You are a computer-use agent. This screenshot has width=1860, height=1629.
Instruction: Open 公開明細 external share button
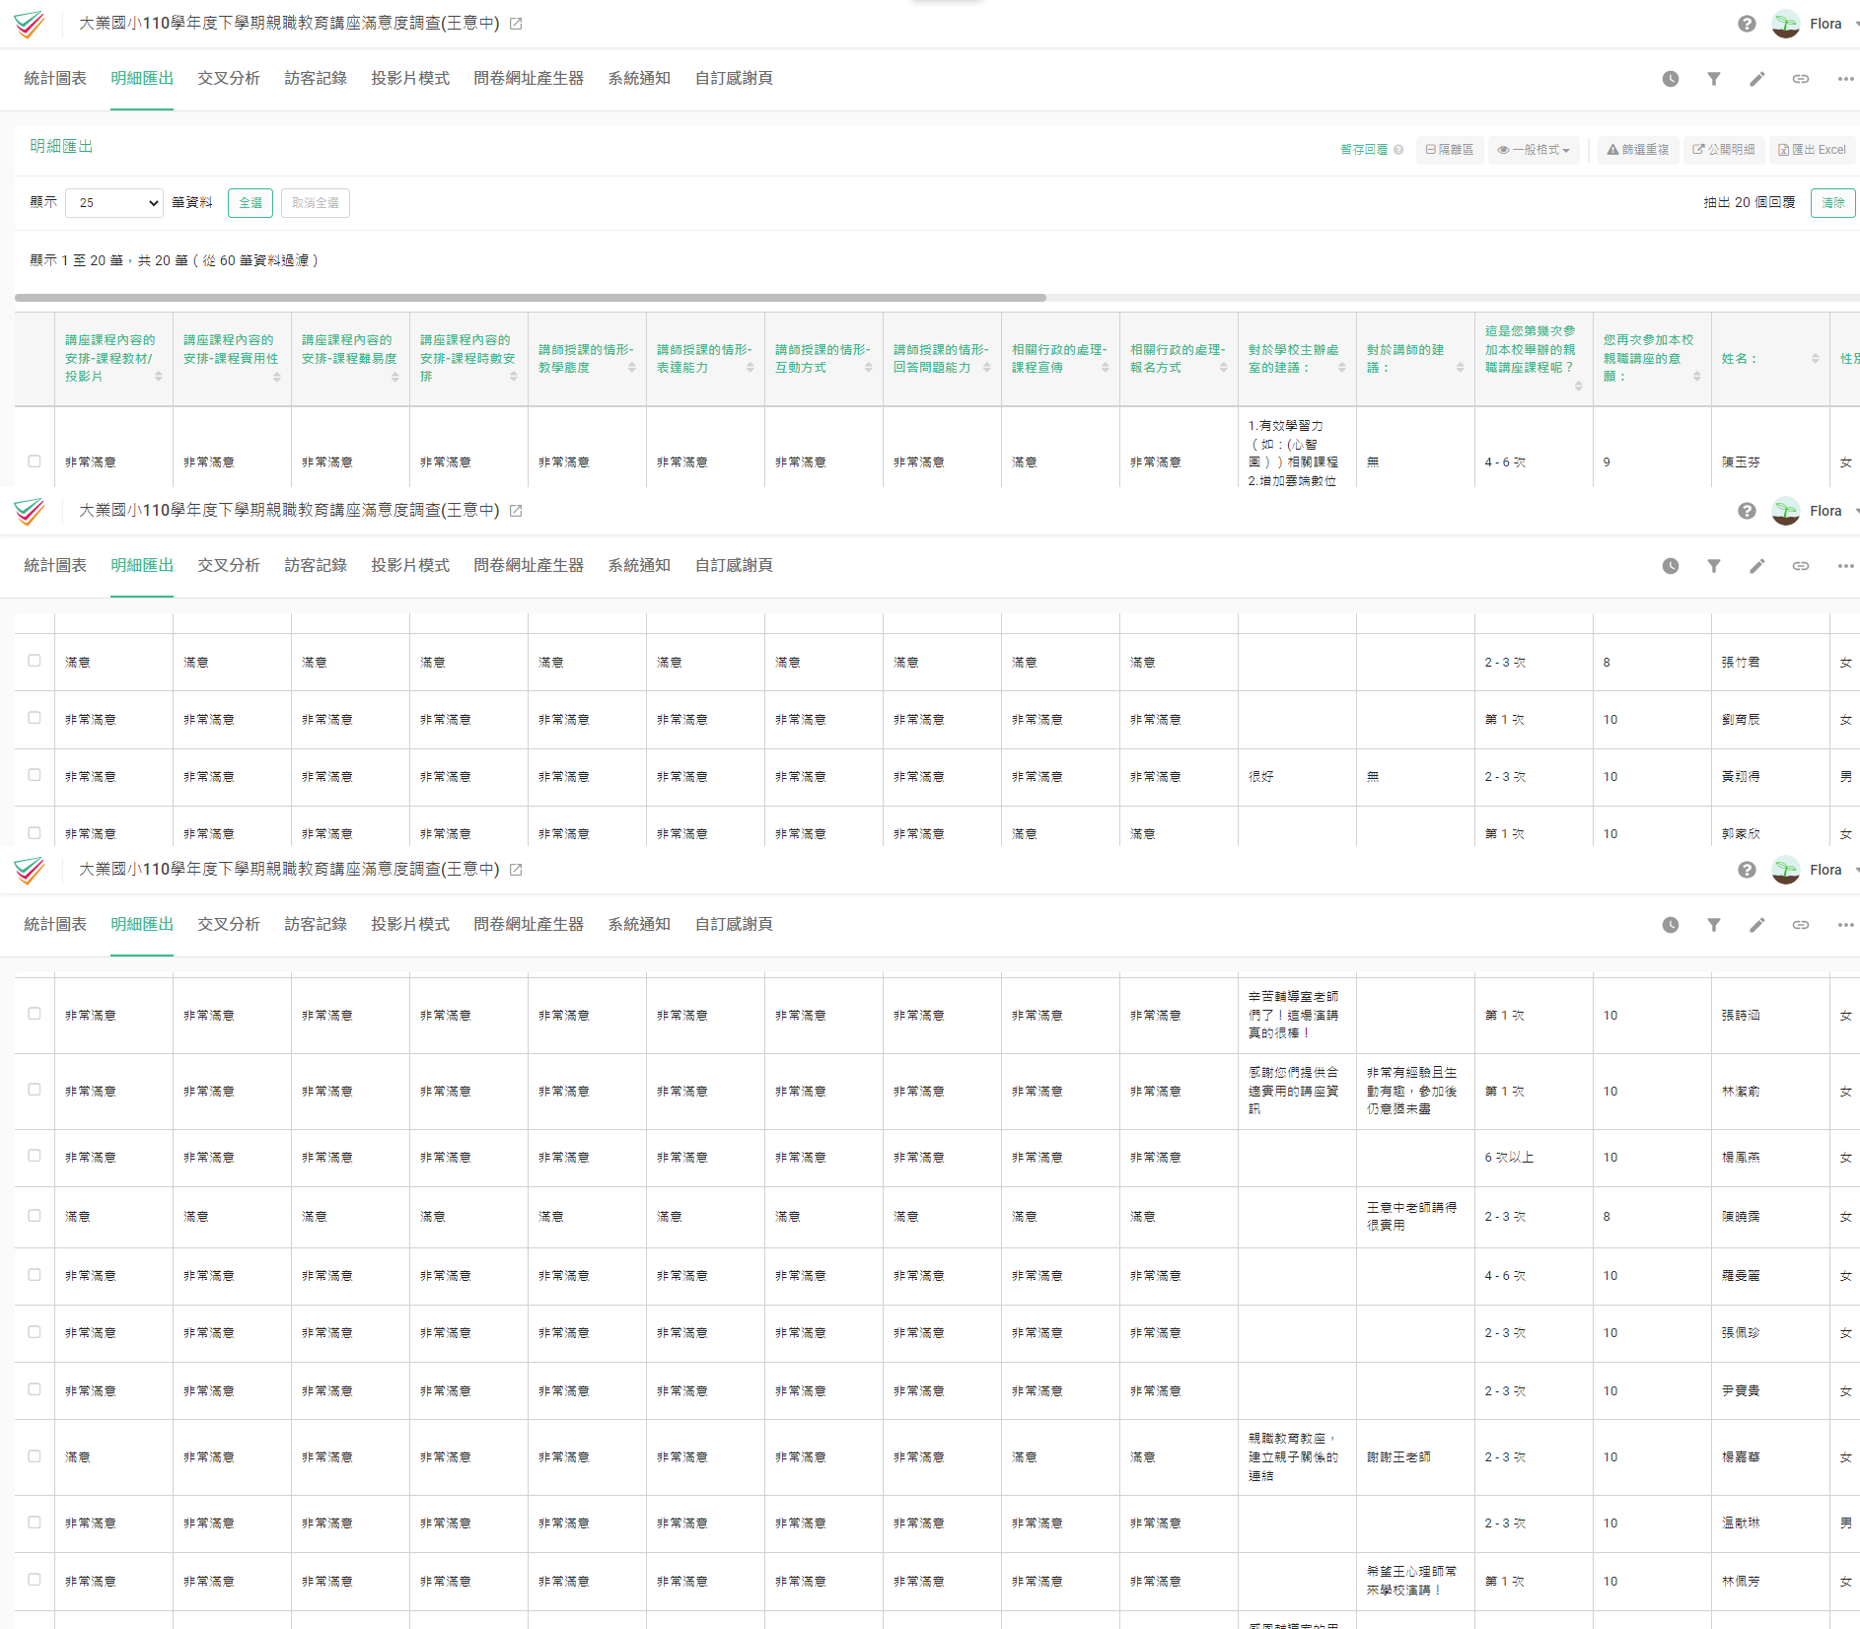pyautogui.click(x=1723, y=150)
